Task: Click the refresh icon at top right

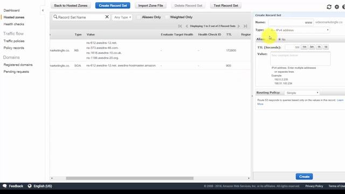Action: pos(329,7)
